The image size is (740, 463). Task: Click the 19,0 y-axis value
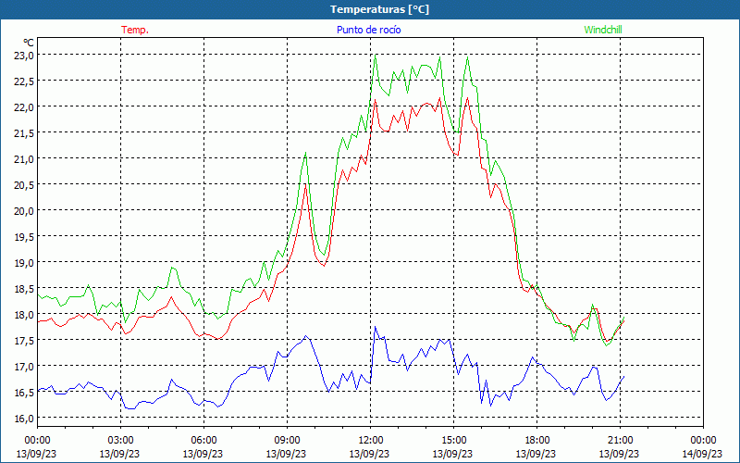(24, 263)
